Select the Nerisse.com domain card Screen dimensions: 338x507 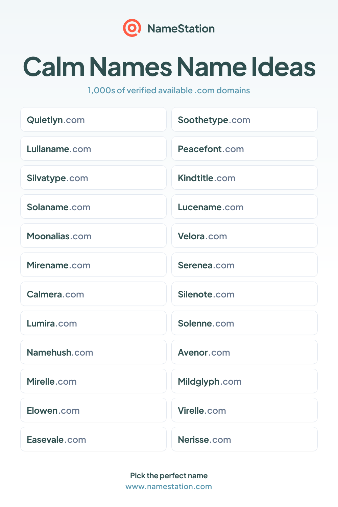(x=244, y=439)
